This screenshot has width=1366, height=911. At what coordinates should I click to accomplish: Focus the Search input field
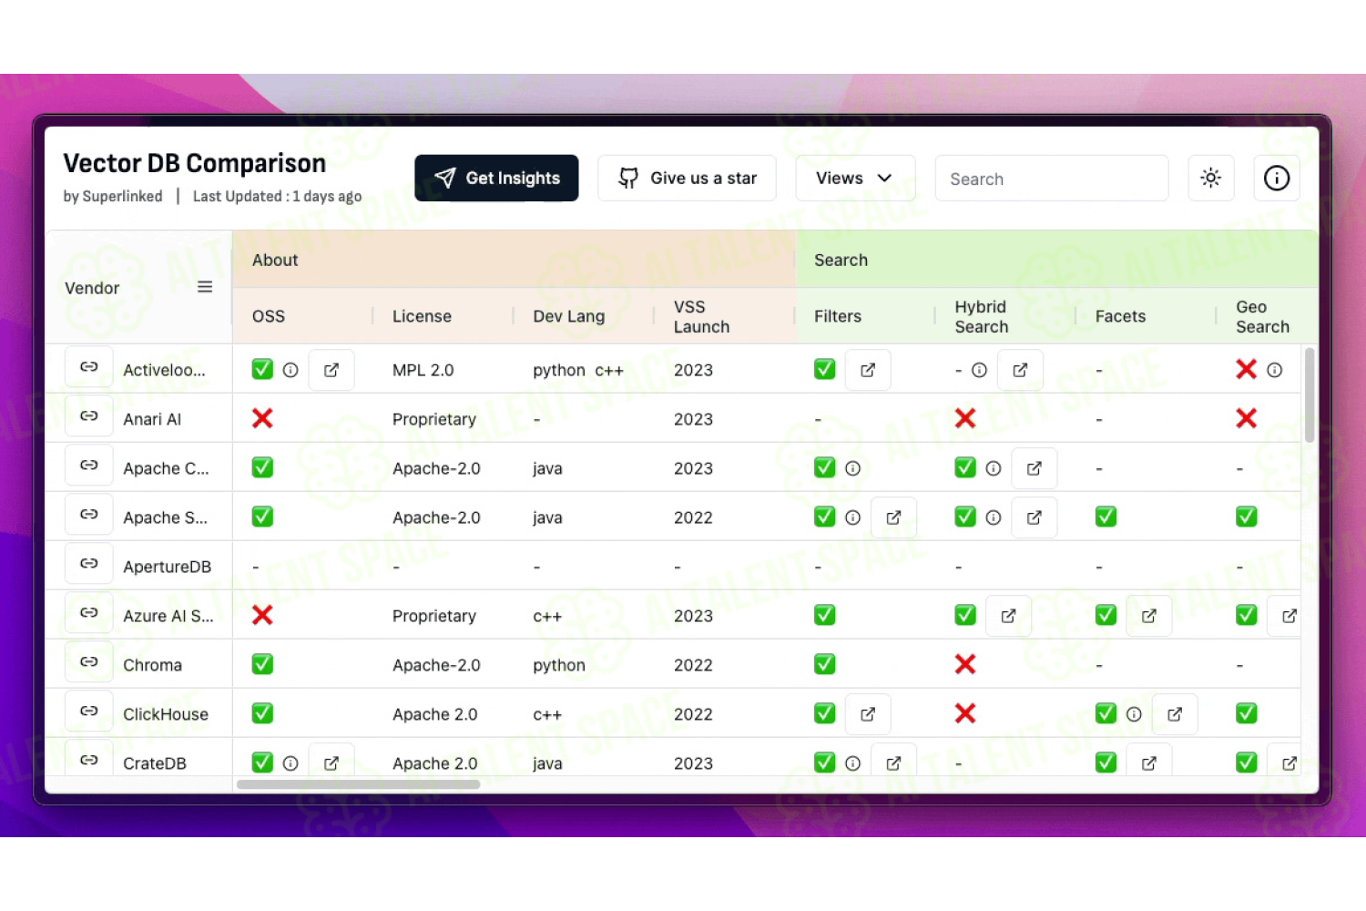[1052, 178]
